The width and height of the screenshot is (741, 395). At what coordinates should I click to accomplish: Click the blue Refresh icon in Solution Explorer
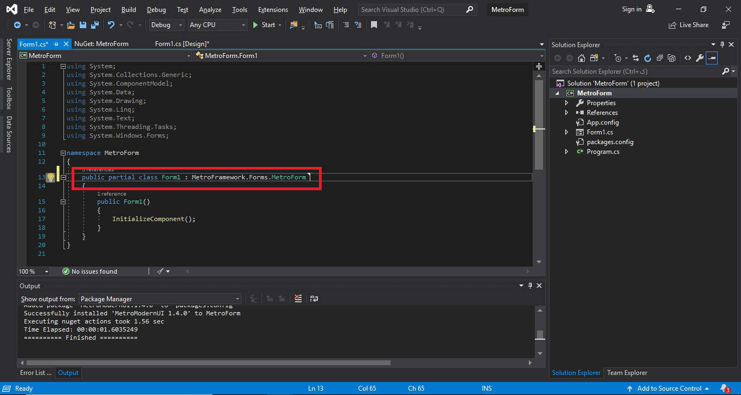647,58
